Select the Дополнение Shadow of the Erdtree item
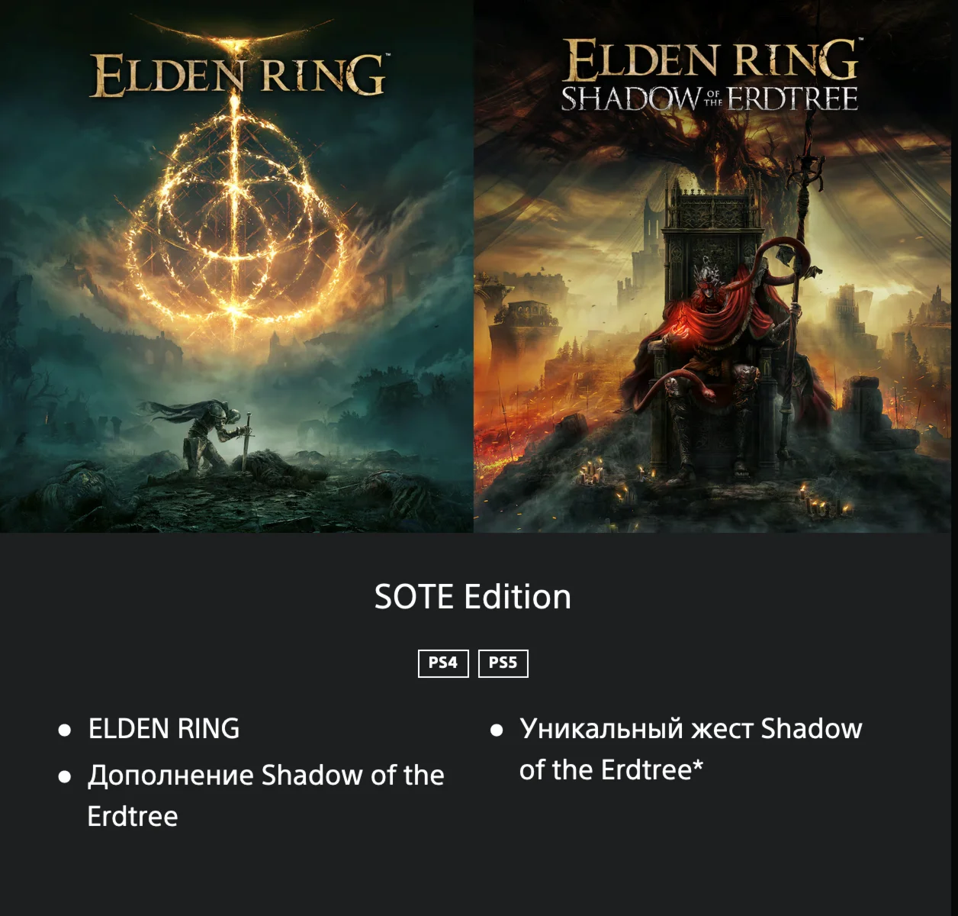958x916 pixels. [x=265, y=795]
